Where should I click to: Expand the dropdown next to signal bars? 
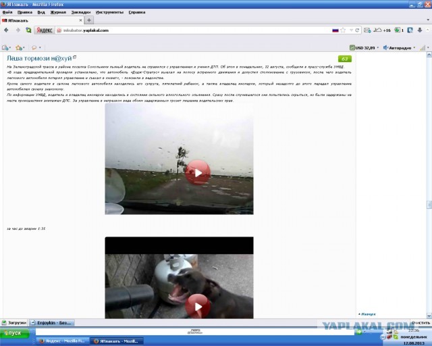click(x=429, y=48)
